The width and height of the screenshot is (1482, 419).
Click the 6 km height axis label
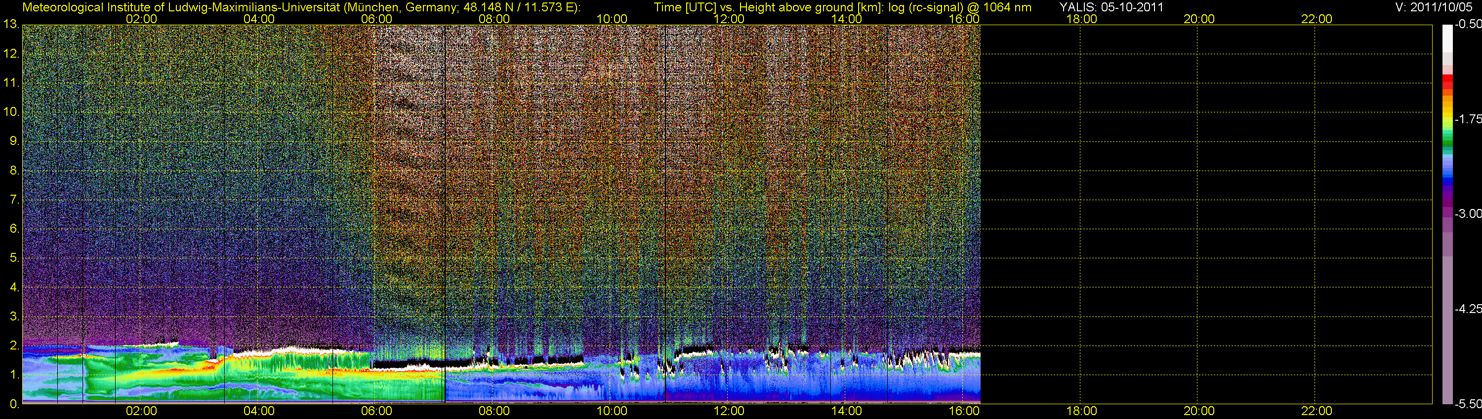14,228
